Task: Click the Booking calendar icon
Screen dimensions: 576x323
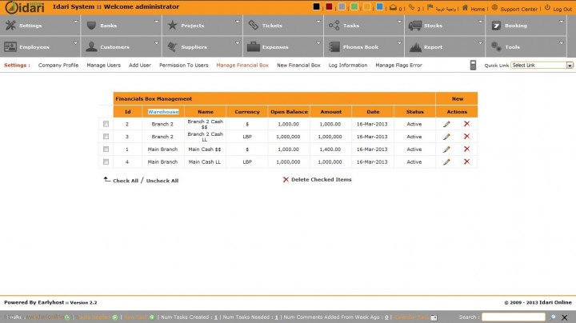Action: (496, 26)
